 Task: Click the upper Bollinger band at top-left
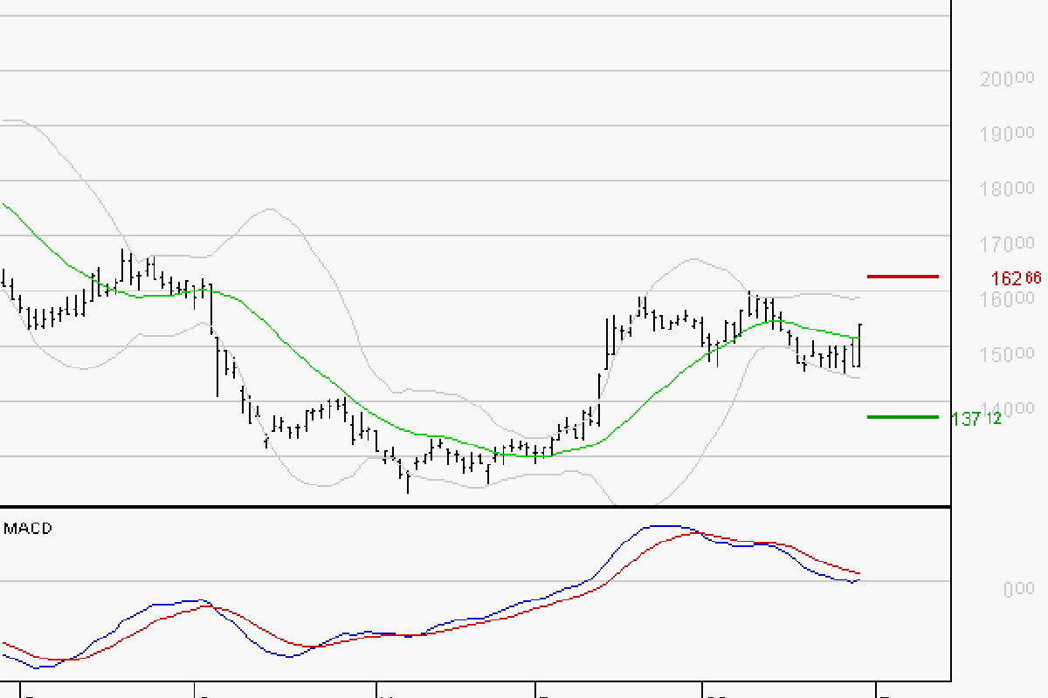click(17, 121)
